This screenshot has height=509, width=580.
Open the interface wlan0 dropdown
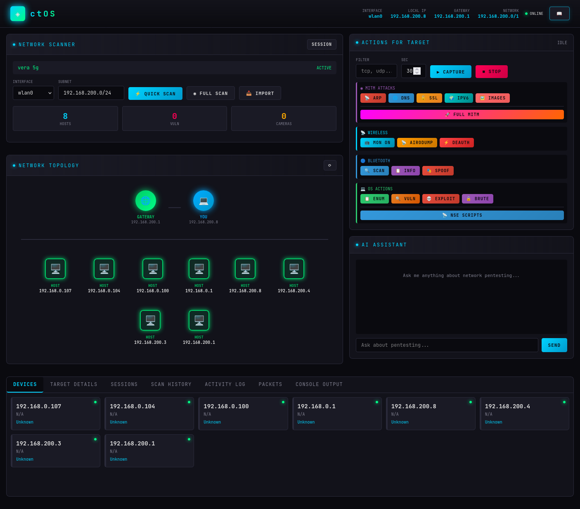pyautogui.click(x=33, y=93)
